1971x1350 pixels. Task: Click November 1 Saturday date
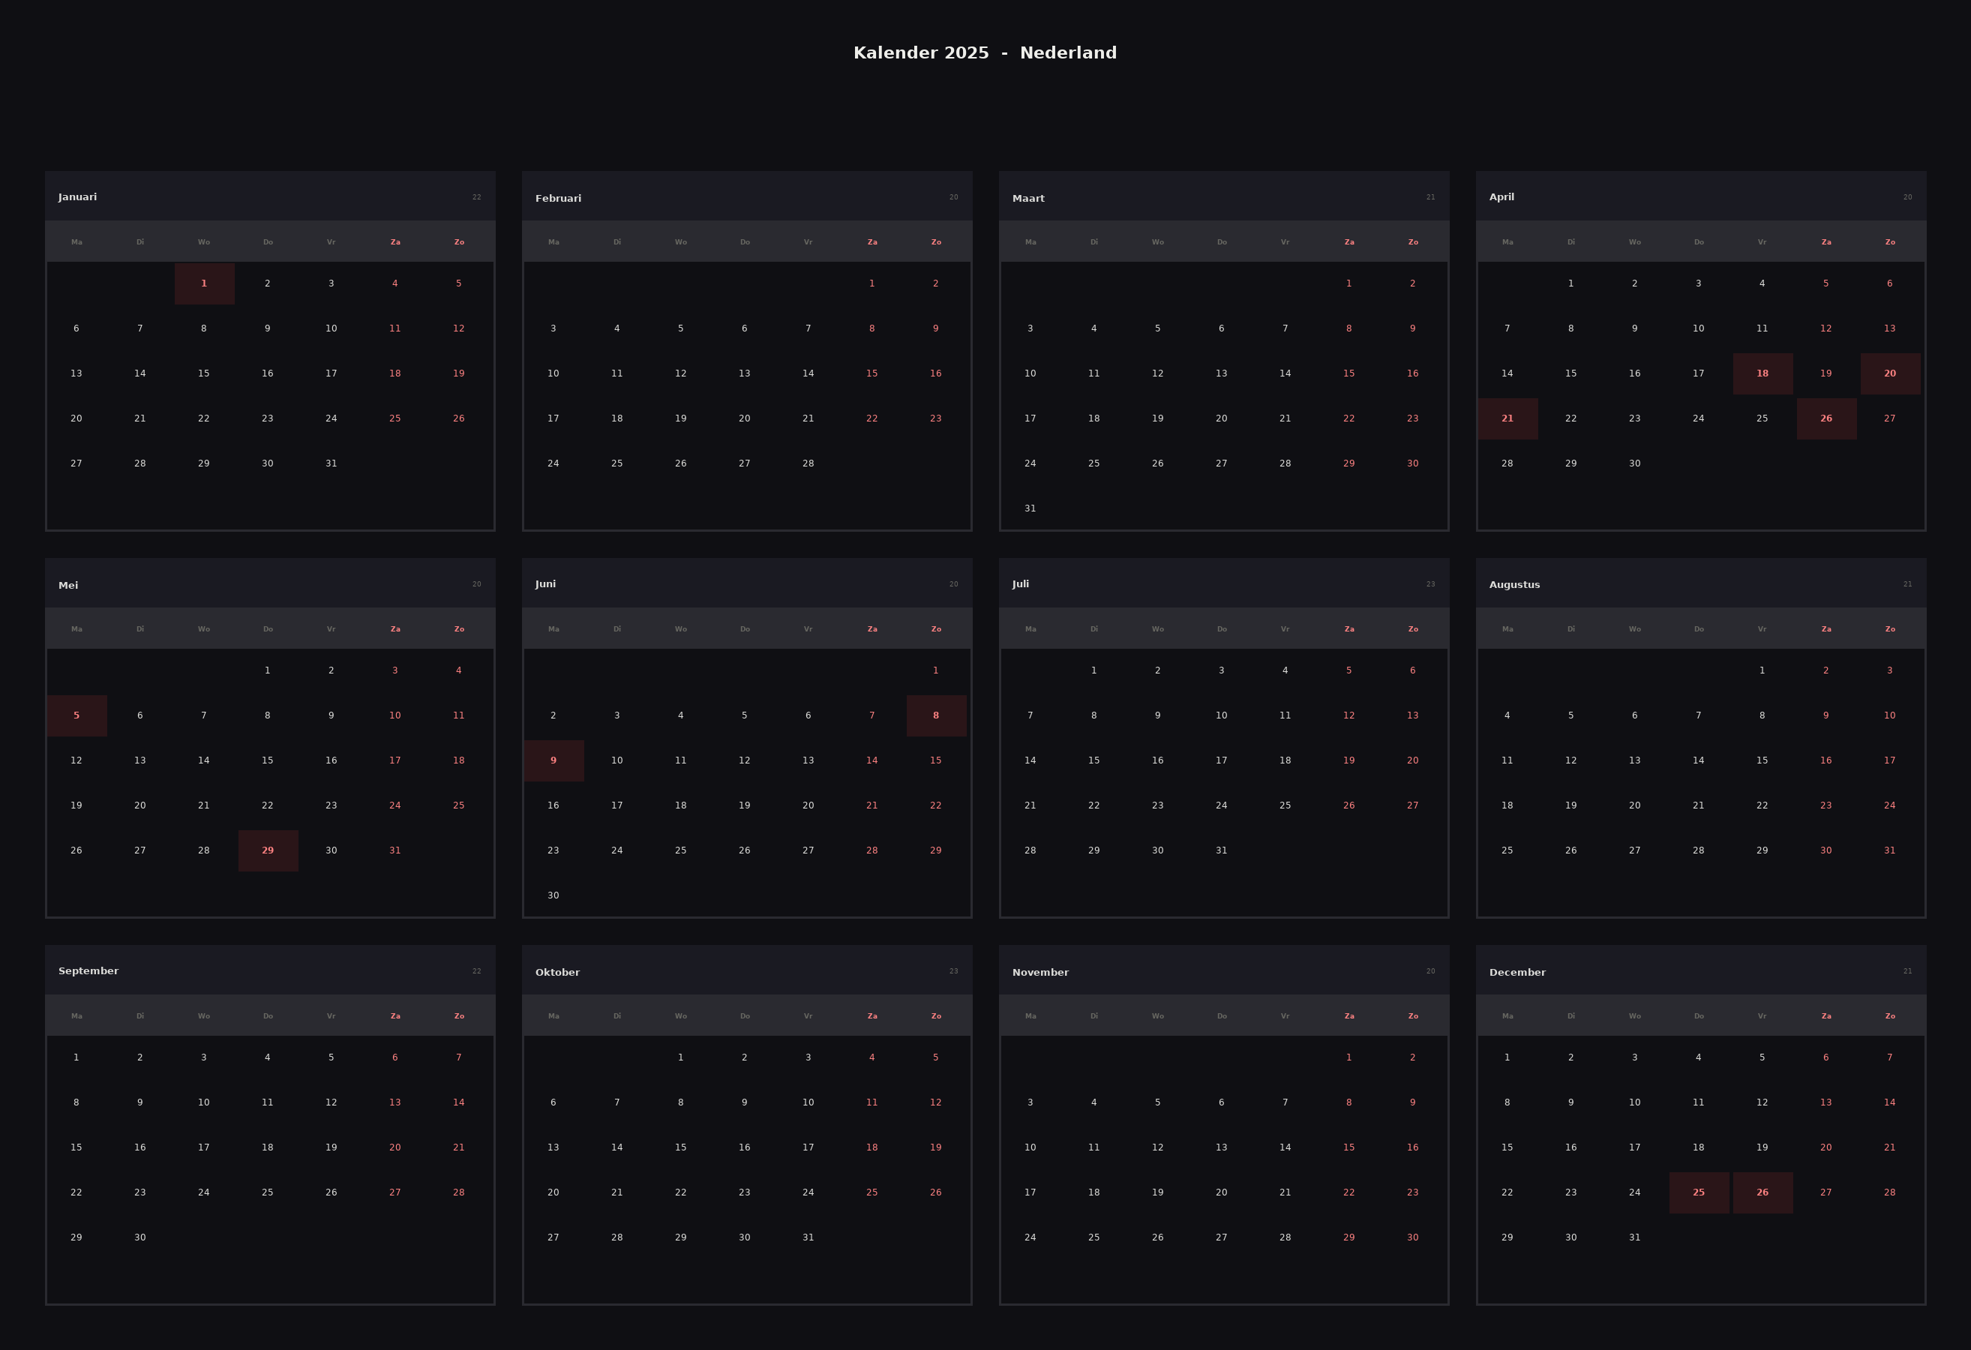1349,1057
